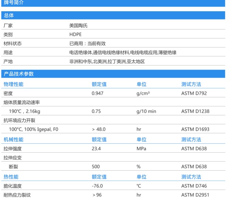
Task: Select the 23.4 tensile strength value
Action: click(x=96, y=148)
